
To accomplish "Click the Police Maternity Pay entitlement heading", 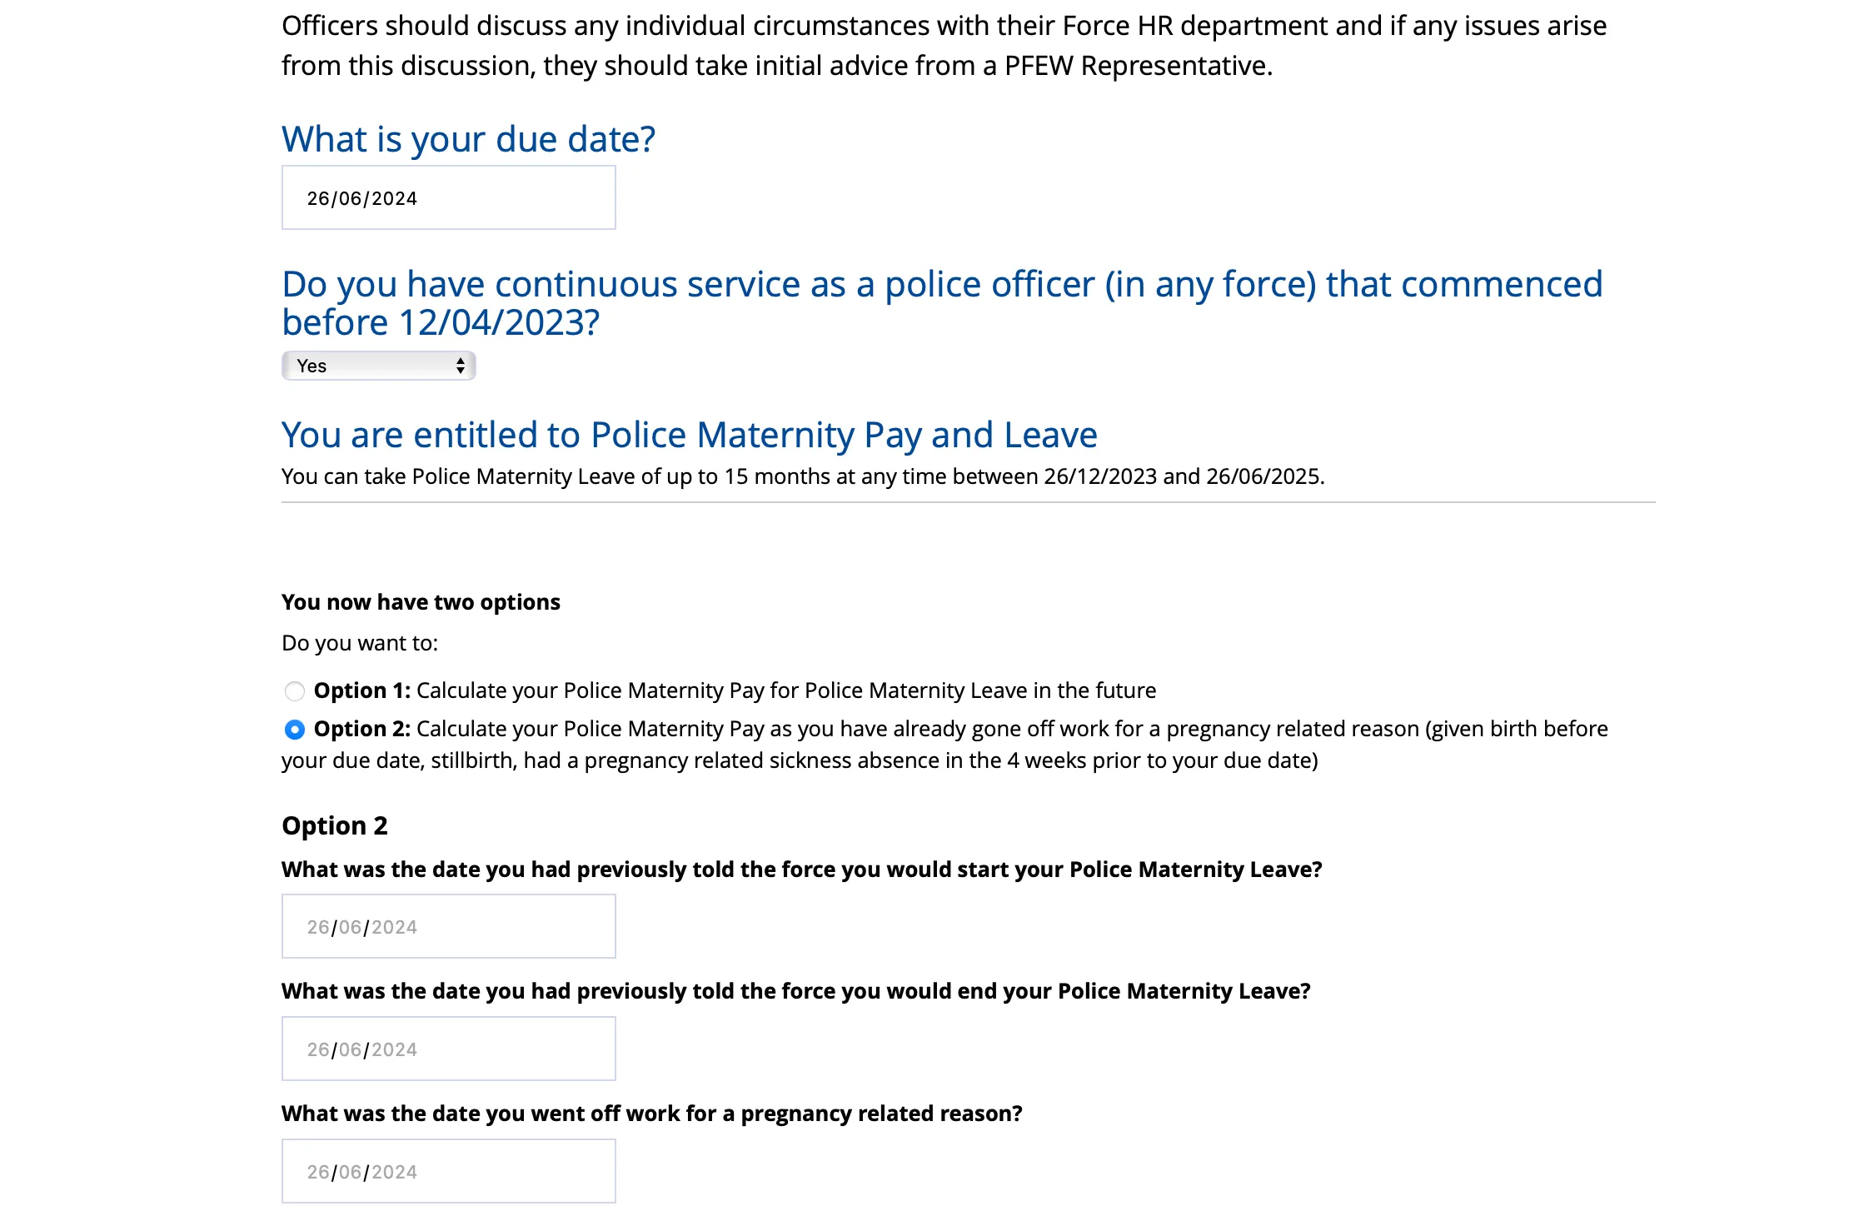I will pyautogui.click(x=689, y=434).
